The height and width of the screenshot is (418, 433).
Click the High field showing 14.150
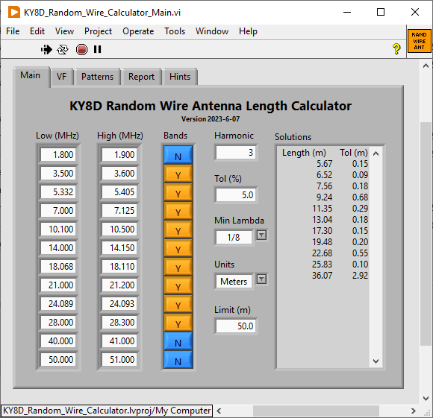click(x=119, y=247)
